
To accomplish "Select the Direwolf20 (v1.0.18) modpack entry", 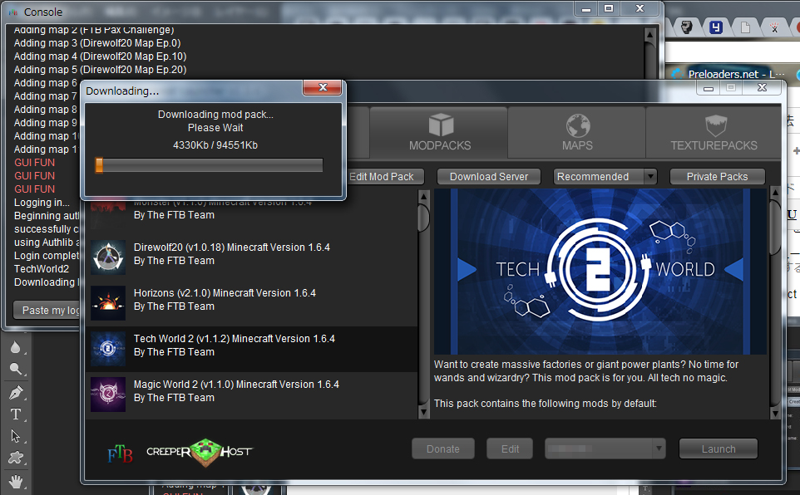I will click(x=252, y=258).
